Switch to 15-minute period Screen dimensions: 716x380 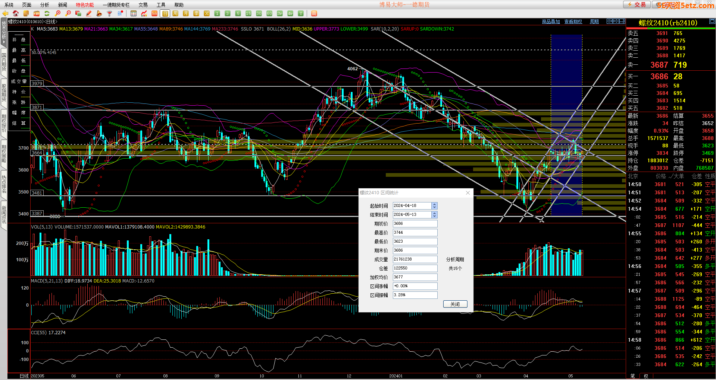[248, 13]
